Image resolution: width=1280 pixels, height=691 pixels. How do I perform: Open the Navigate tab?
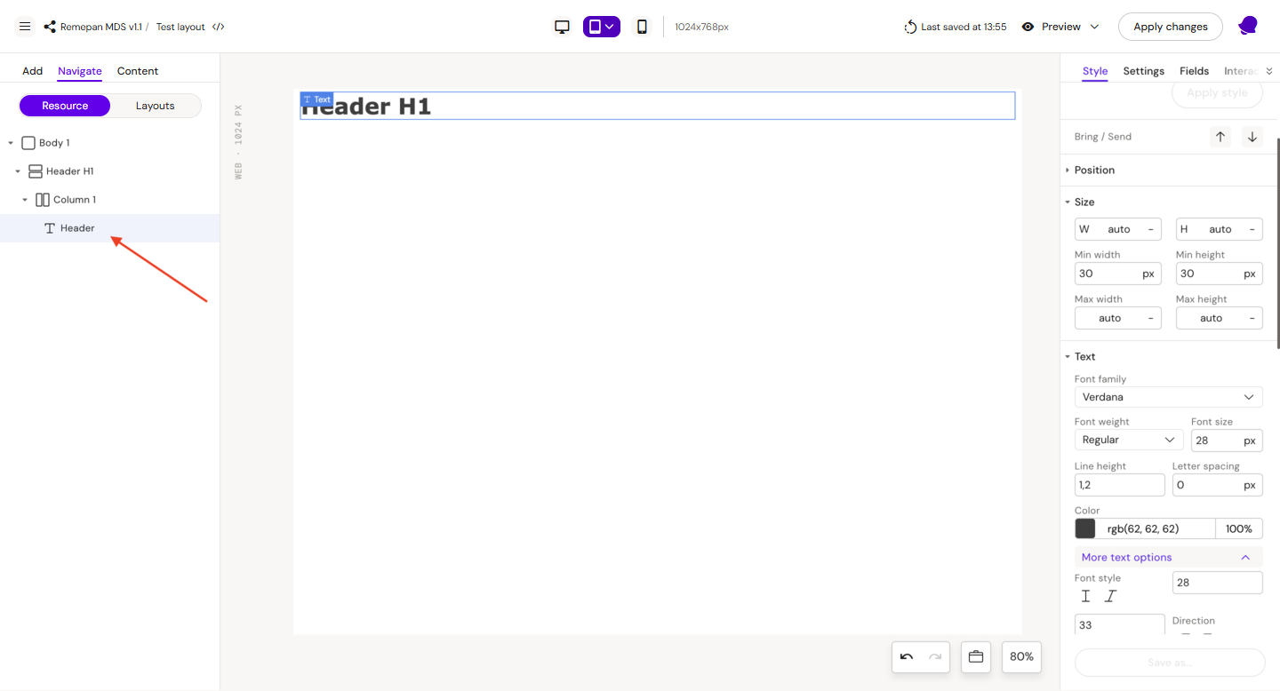[x=80, y=71]
